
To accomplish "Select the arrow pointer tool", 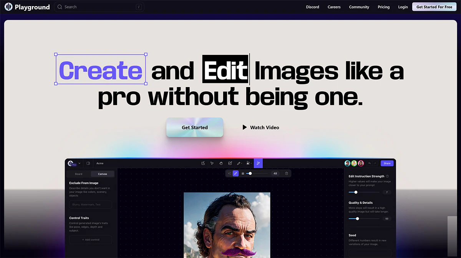I will pos(212,163).
